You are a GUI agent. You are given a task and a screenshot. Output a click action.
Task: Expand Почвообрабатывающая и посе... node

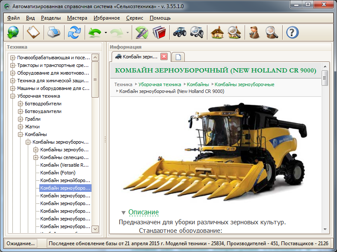coord(13,58)
